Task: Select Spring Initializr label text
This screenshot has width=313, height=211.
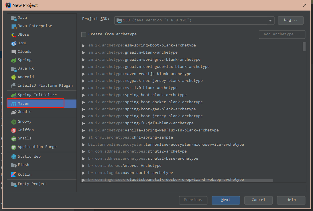Action: click(x=37, y=95)
